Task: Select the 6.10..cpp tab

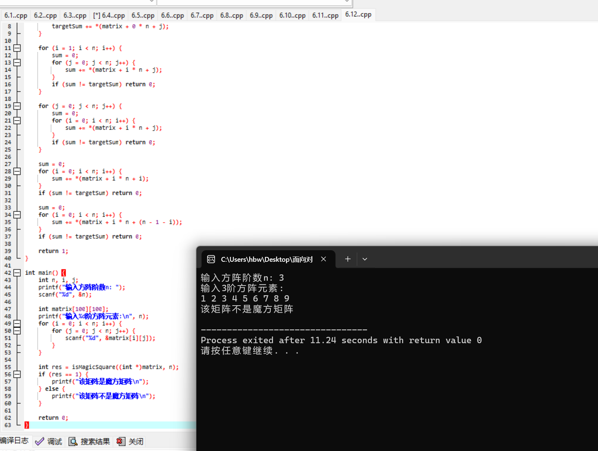Action: 292,15
